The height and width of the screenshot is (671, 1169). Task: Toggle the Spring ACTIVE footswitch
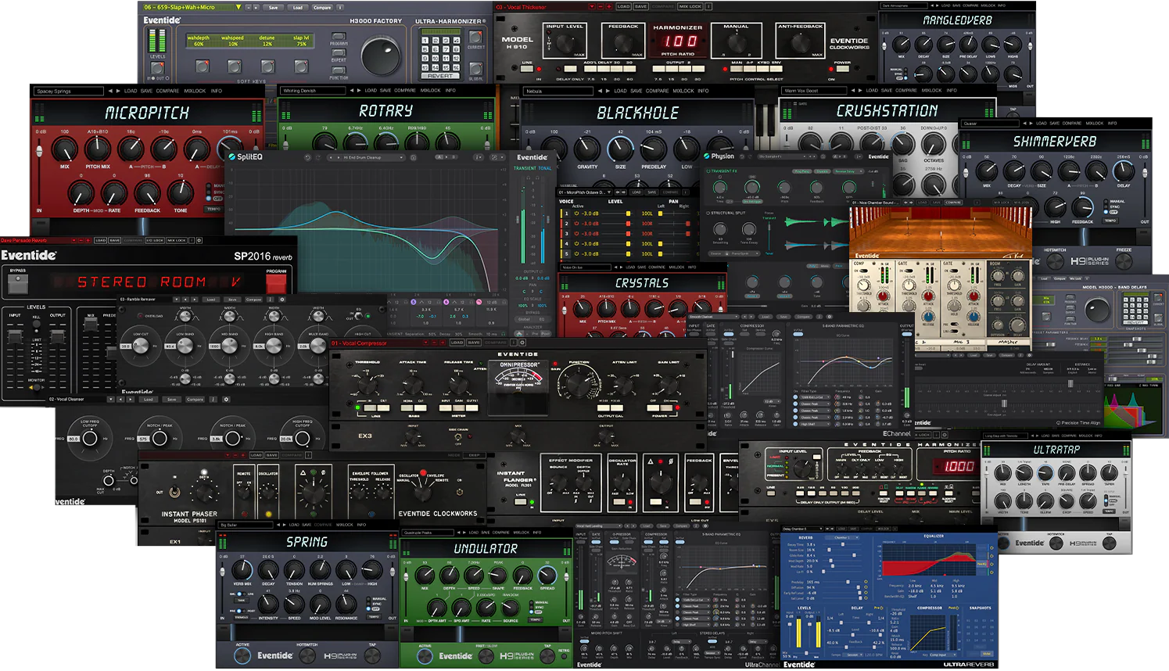pyautogui.click(x=243, y=656)
